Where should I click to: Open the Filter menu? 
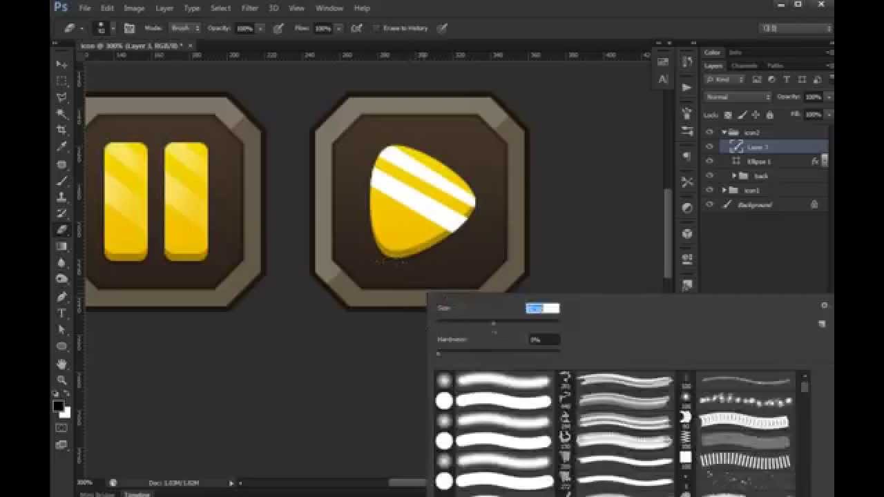(250, 8)
